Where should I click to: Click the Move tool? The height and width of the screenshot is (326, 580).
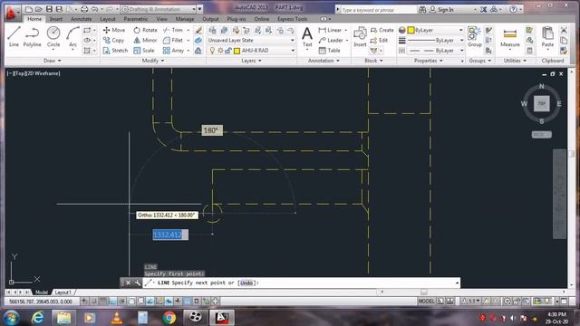pos(114,30)
